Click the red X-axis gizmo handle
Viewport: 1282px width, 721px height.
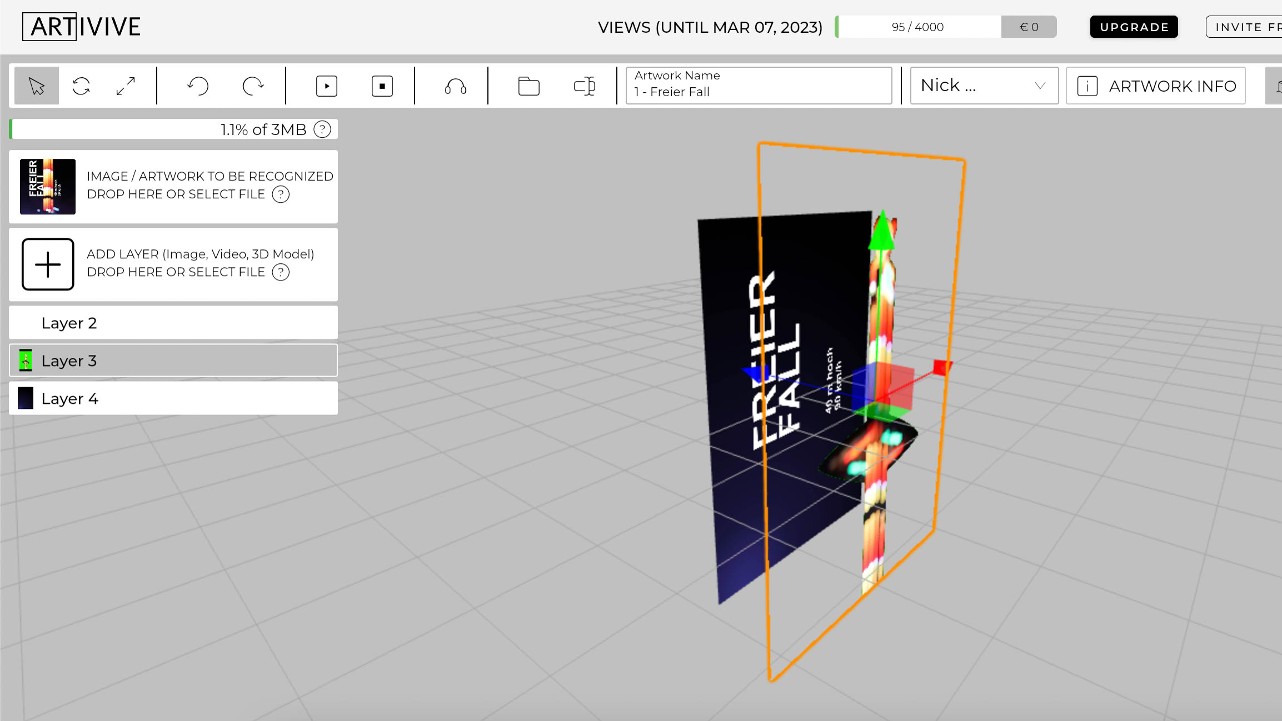(x=942, y=367)
